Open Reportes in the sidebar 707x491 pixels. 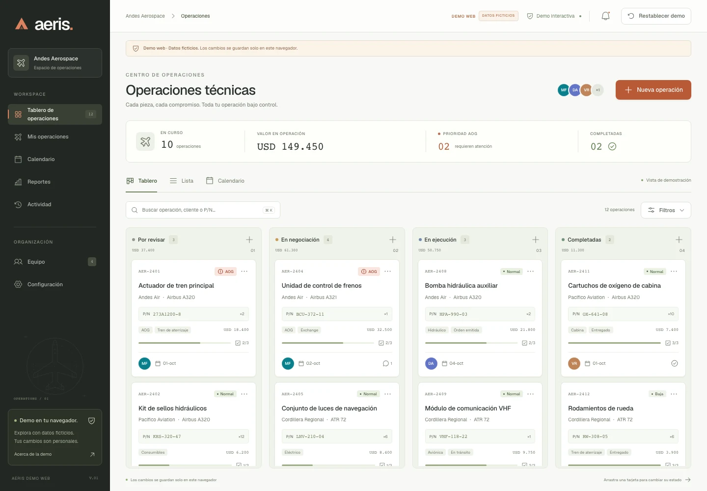pos(55,182)
